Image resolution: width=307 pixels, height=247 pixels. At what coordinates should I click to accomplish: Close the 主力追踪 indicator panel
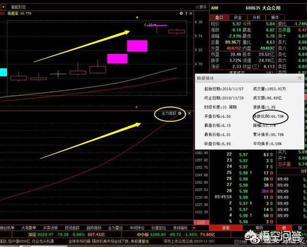(189, 114)
